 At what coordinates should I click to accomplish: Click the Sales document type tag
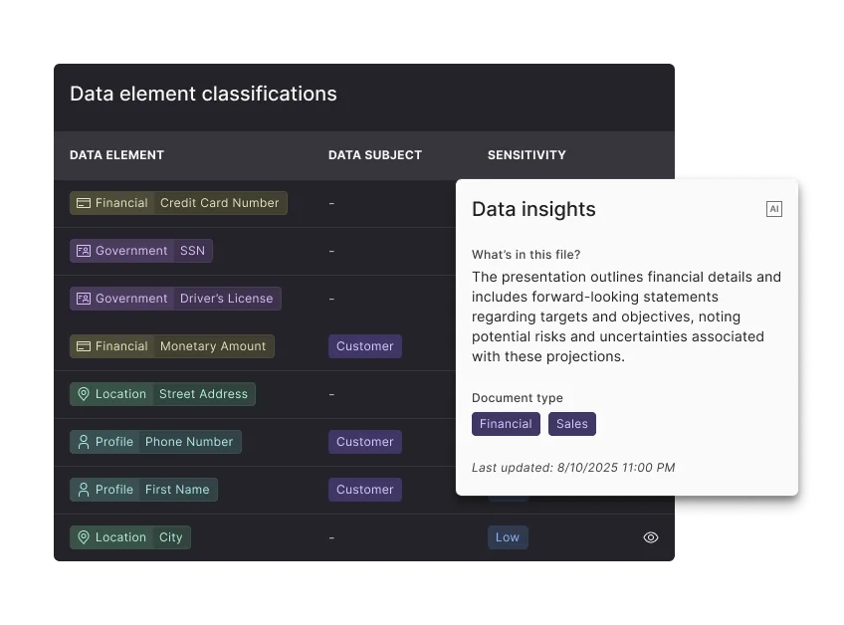tap(572, 424)
